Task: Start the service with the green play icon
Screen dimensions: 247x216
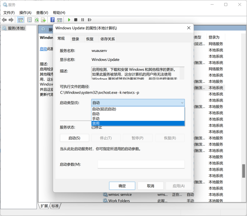Action: (69, 20)
